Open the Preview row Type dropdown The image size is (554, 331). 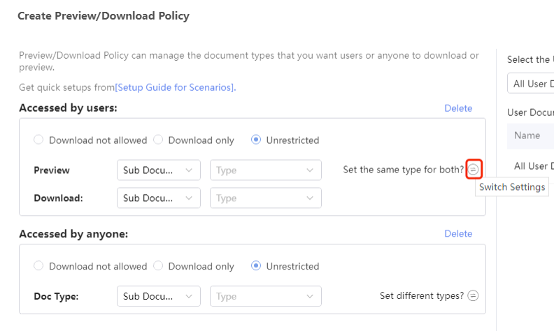click(266, 170)
